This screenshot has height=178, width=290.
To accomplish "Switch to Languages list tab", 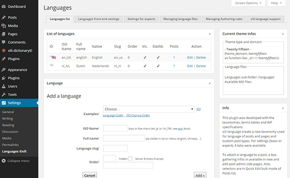I will [x=59, y=19].
